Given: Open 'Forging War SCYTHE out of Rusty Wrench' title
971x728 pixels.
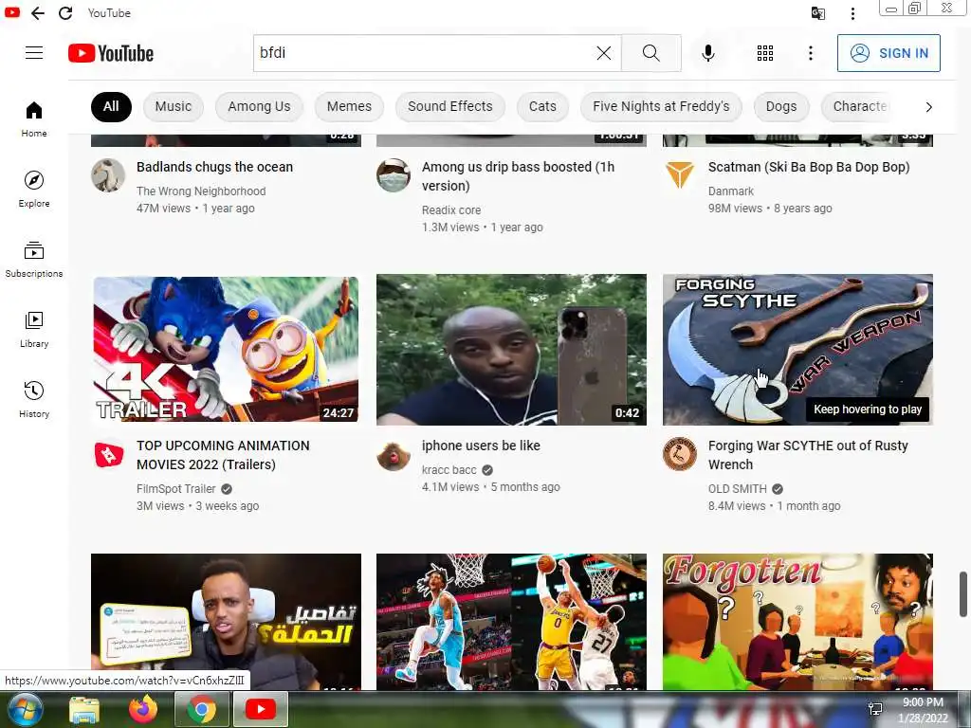Looking at the screenshot, I should click(808, 455).
